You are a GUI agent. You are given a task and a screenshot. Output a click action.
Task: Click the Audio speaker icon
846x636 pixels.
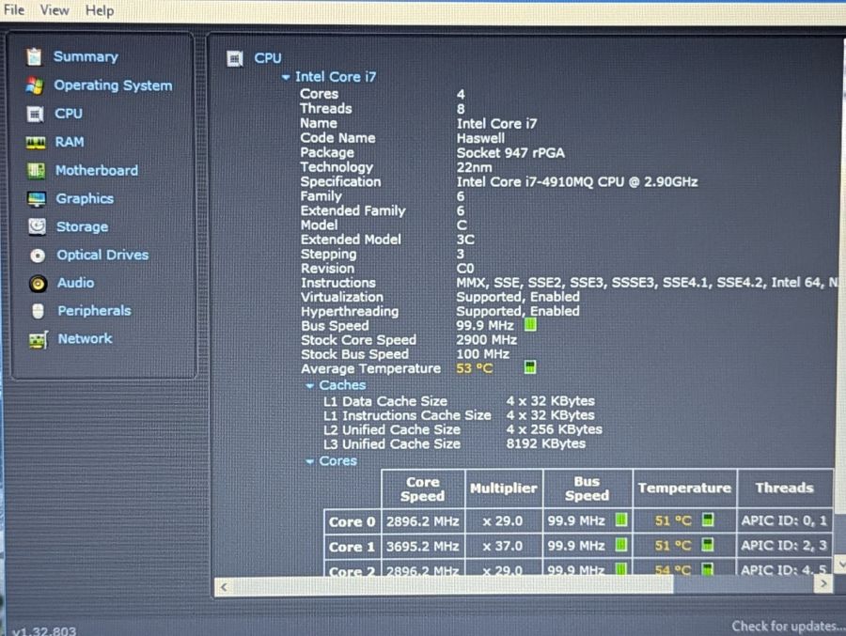point(38,283)
